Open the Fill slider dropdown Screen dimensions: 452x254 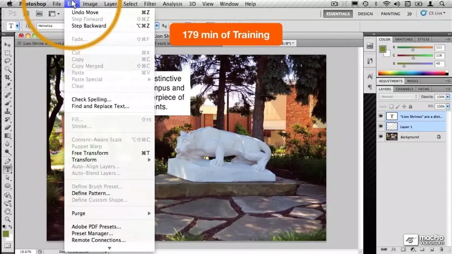(x=448, y=107)
